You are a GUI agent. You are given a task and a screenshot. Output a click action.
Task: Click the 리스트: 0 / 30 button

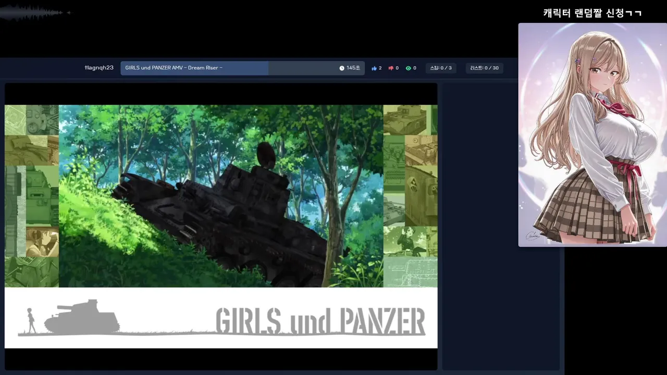[484, 68]
